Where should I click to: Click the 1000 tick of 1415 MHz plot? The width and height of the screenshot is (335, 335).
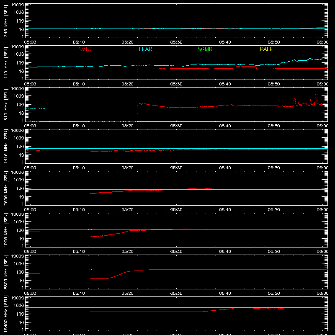(x=19, y=138)
